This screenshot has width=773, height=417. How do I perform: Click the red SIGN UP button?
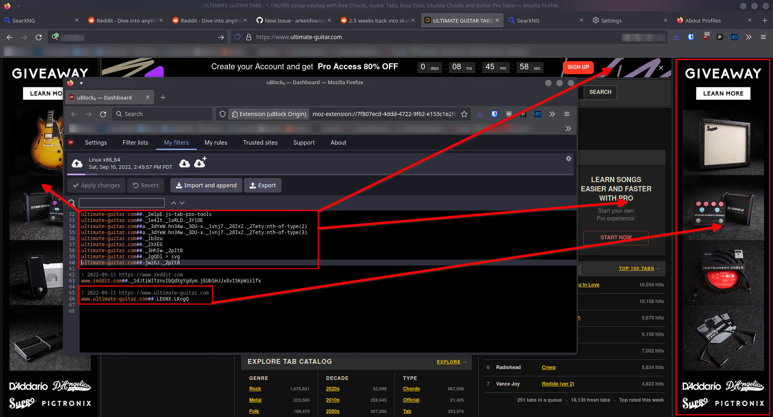(578, 67)
